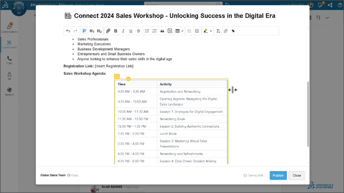Click the highlighter color marker
Viewport: 344px width, 193px height.
205,31
